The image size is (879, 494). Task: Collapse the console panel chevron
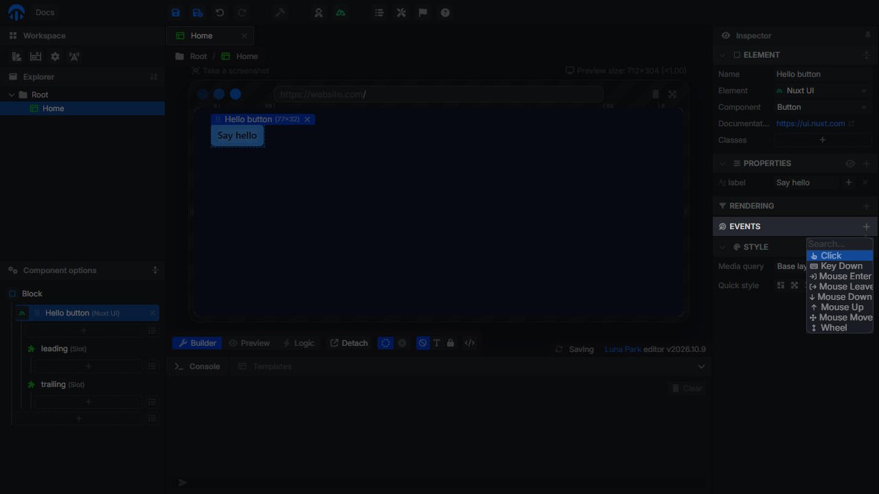[x=701, y=366]
